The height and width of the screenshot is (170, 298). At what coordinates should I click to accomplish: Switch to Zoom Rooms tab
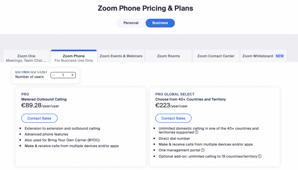(168, 56)
